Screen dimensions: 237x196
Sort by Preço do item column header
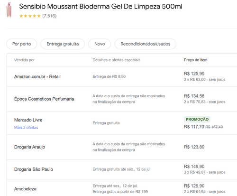[x=195, y=60]
